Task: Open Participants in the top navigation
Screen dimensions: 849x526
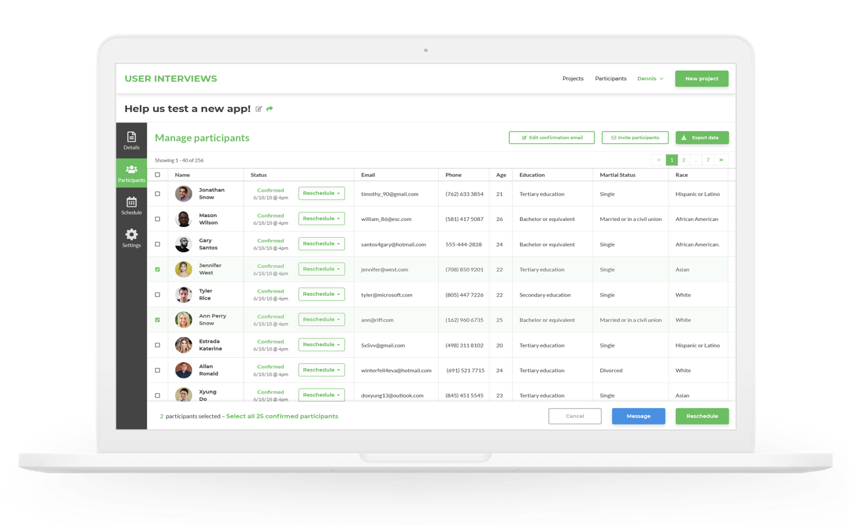Action: click(611, 78)
